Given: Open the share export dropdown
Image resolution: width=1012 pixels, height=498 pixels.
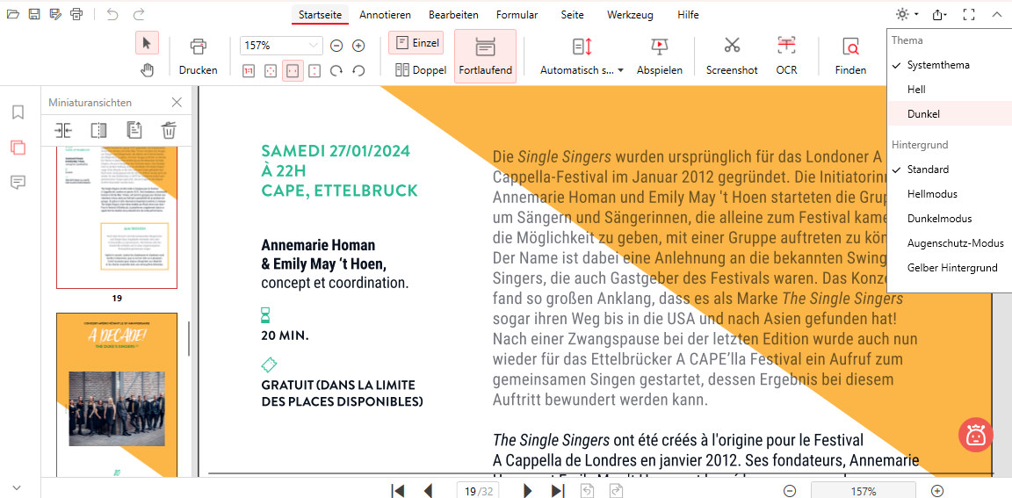Looking at the screenshot, I should (940, 14).
